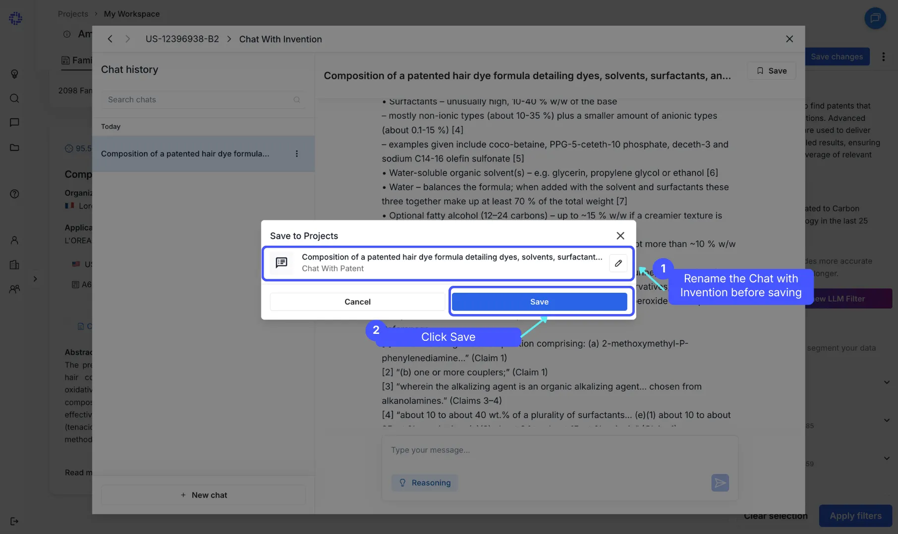Click the 'Chat With Patent' subtitle
The height and width of the screenshot is (534, 898).
tap(333, 268)
